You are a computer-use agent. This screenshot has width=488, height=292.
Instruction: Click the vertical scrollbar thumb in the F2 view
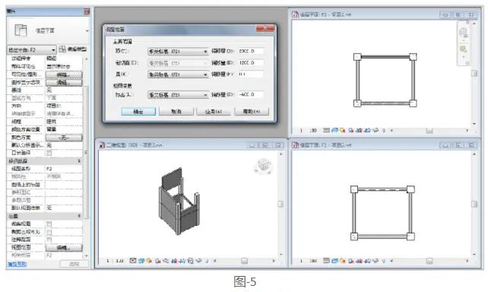click(474, 74)
